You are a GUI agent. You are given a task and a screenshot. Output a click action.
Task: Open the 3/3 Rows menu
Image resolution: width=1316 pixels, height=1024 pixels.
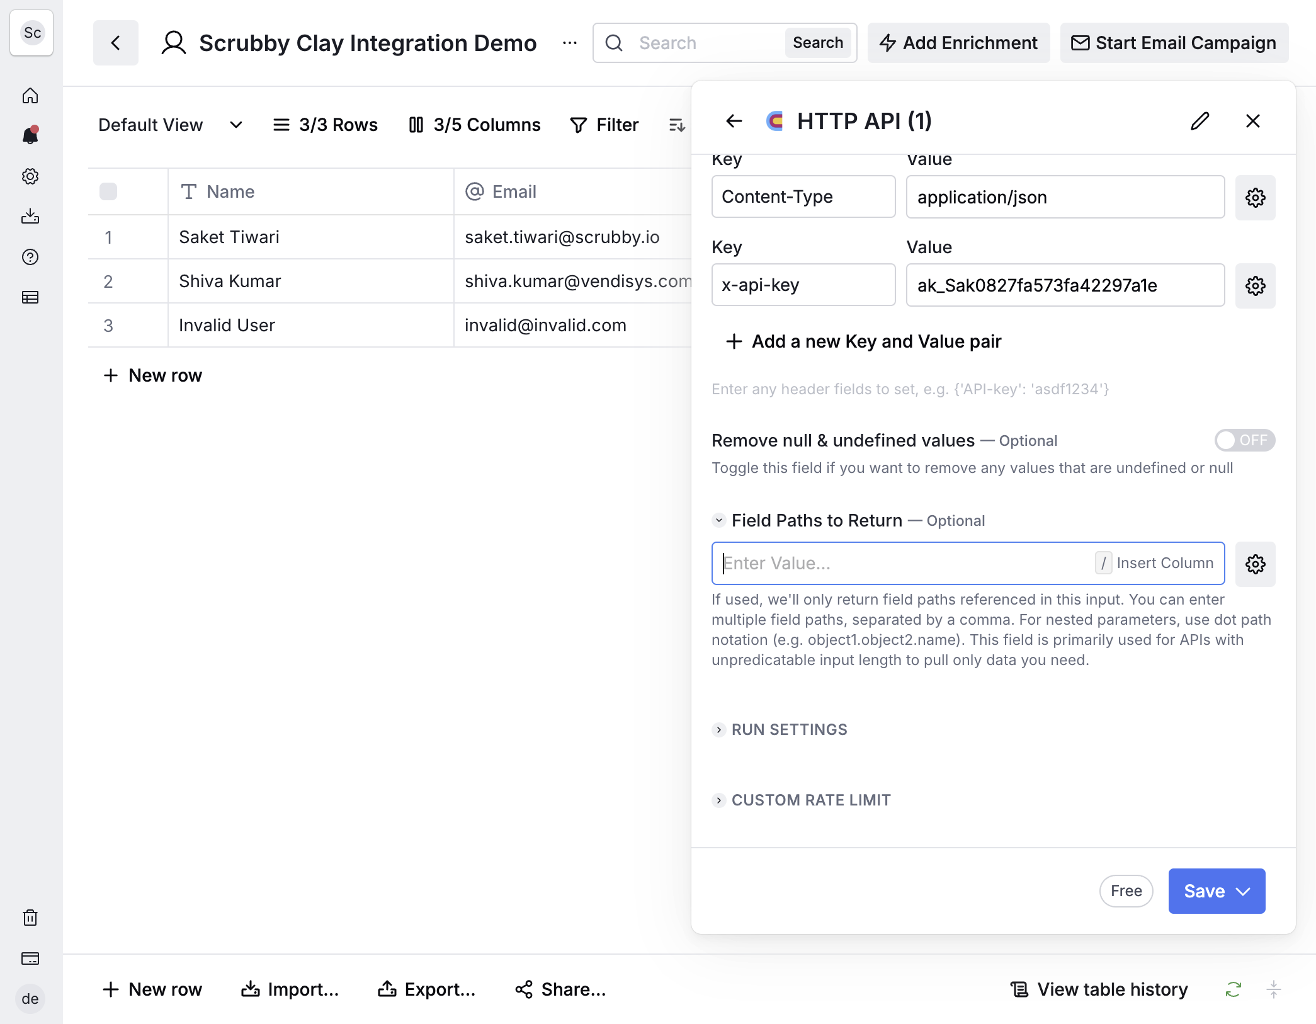[x=325, y=125]
